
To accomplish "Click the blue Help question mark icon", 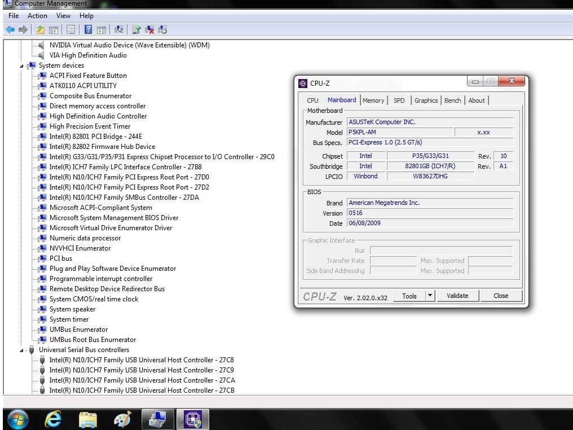I will [88, 29].
